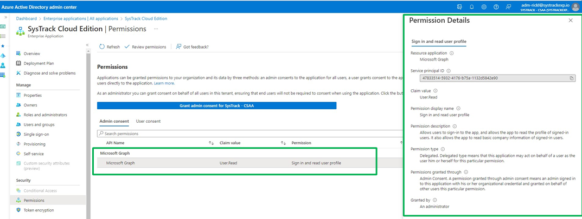This screenshot has width=582, height=219.
Task: Open the help question mark icon
Action: [x=496, y=6]
